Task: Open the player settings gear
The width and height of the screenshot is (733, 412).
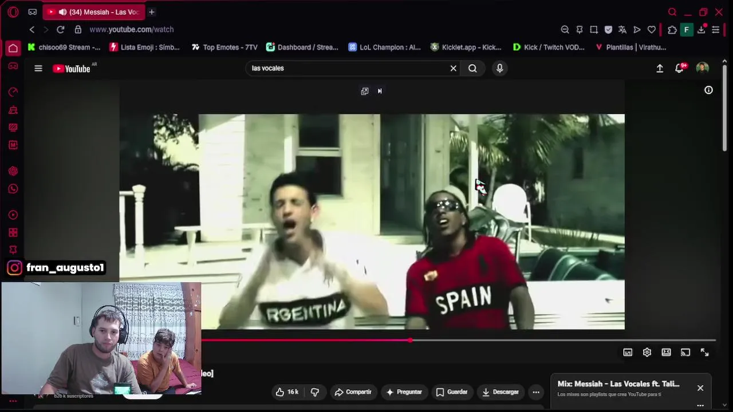Action: (647, 352)
